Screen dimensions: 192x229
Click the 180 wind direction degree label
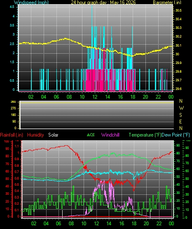pos(13,115)
